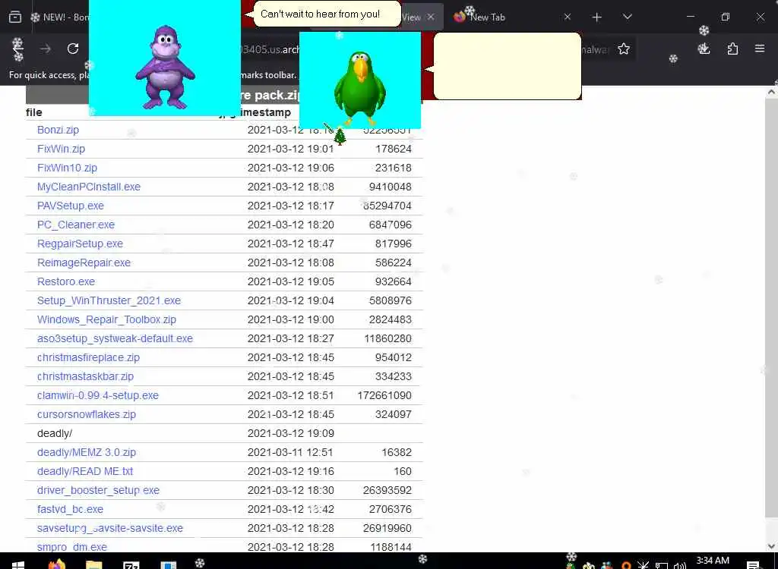Open the deadly/MEMZ 3.0.zip link
Viewport: 778px width, 569px height.
click(87, 452)
